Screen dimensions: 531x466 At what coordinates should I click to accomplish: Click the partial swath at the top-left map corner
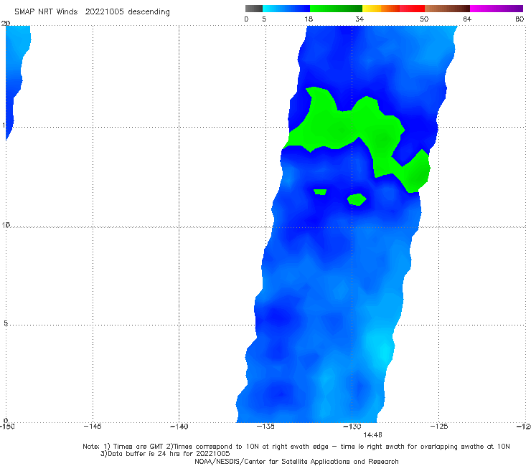pos(17,67)
